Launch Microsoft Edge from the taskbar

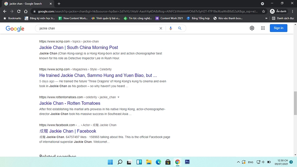pyautogui.click(x=158, y=162)
